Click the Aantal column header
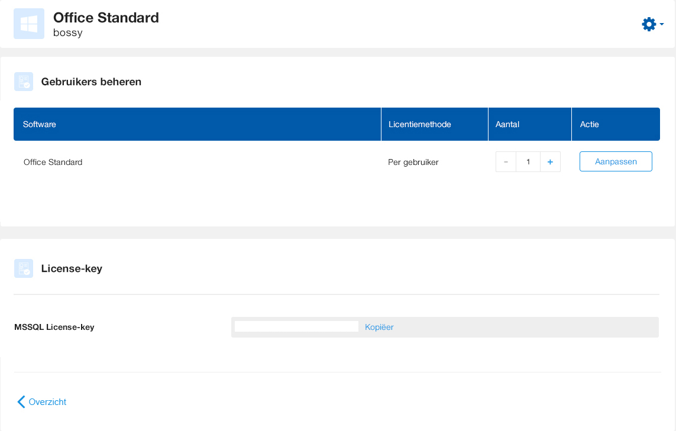The height and width of the screenshot is (431, 676). 530,124
